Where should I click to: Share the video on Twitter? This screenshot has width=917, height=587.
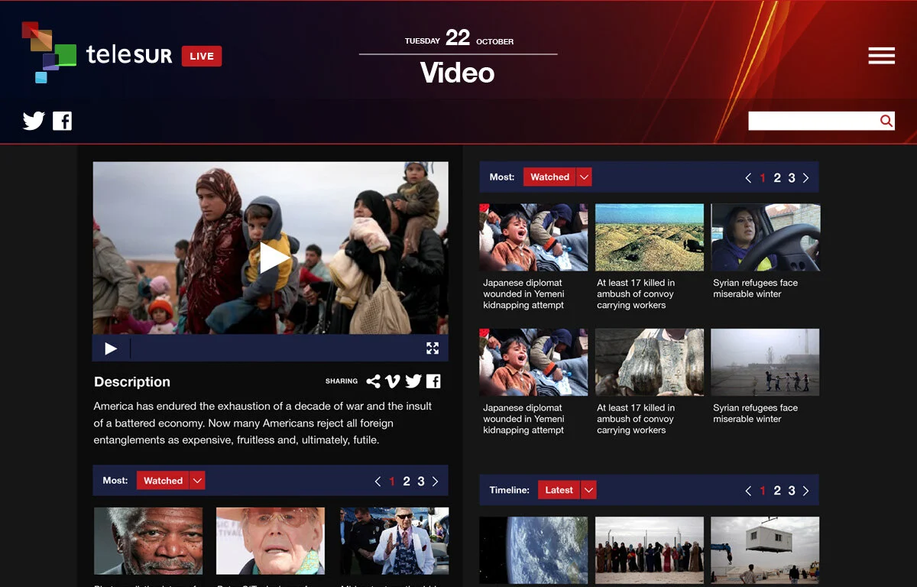[413, 381]
